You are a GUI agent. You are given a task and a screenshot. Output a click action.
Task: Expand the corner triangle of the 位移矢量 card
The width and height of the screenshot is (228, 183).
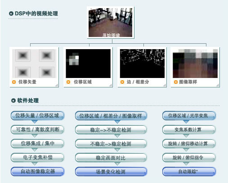click(57, 85)
